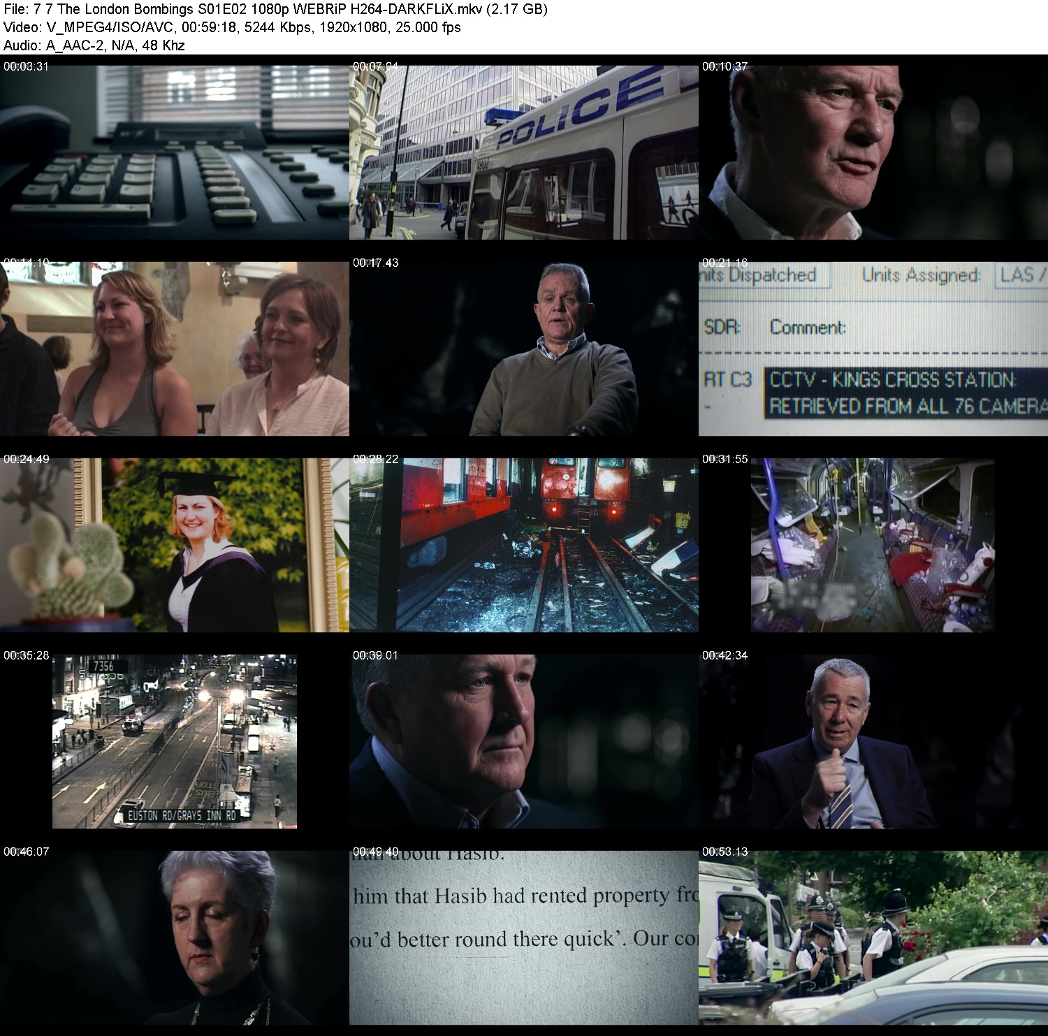Viewport: 1048px width, 1036px height.
Task: Click the 00:31:55 timestamp label
Action: click(725, 459)
